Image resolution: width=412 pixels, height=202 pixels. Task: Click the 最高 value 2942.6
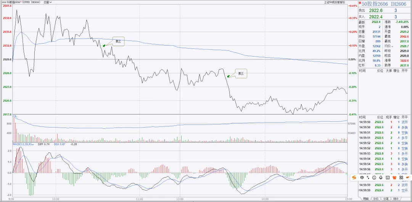click(404, 36)
